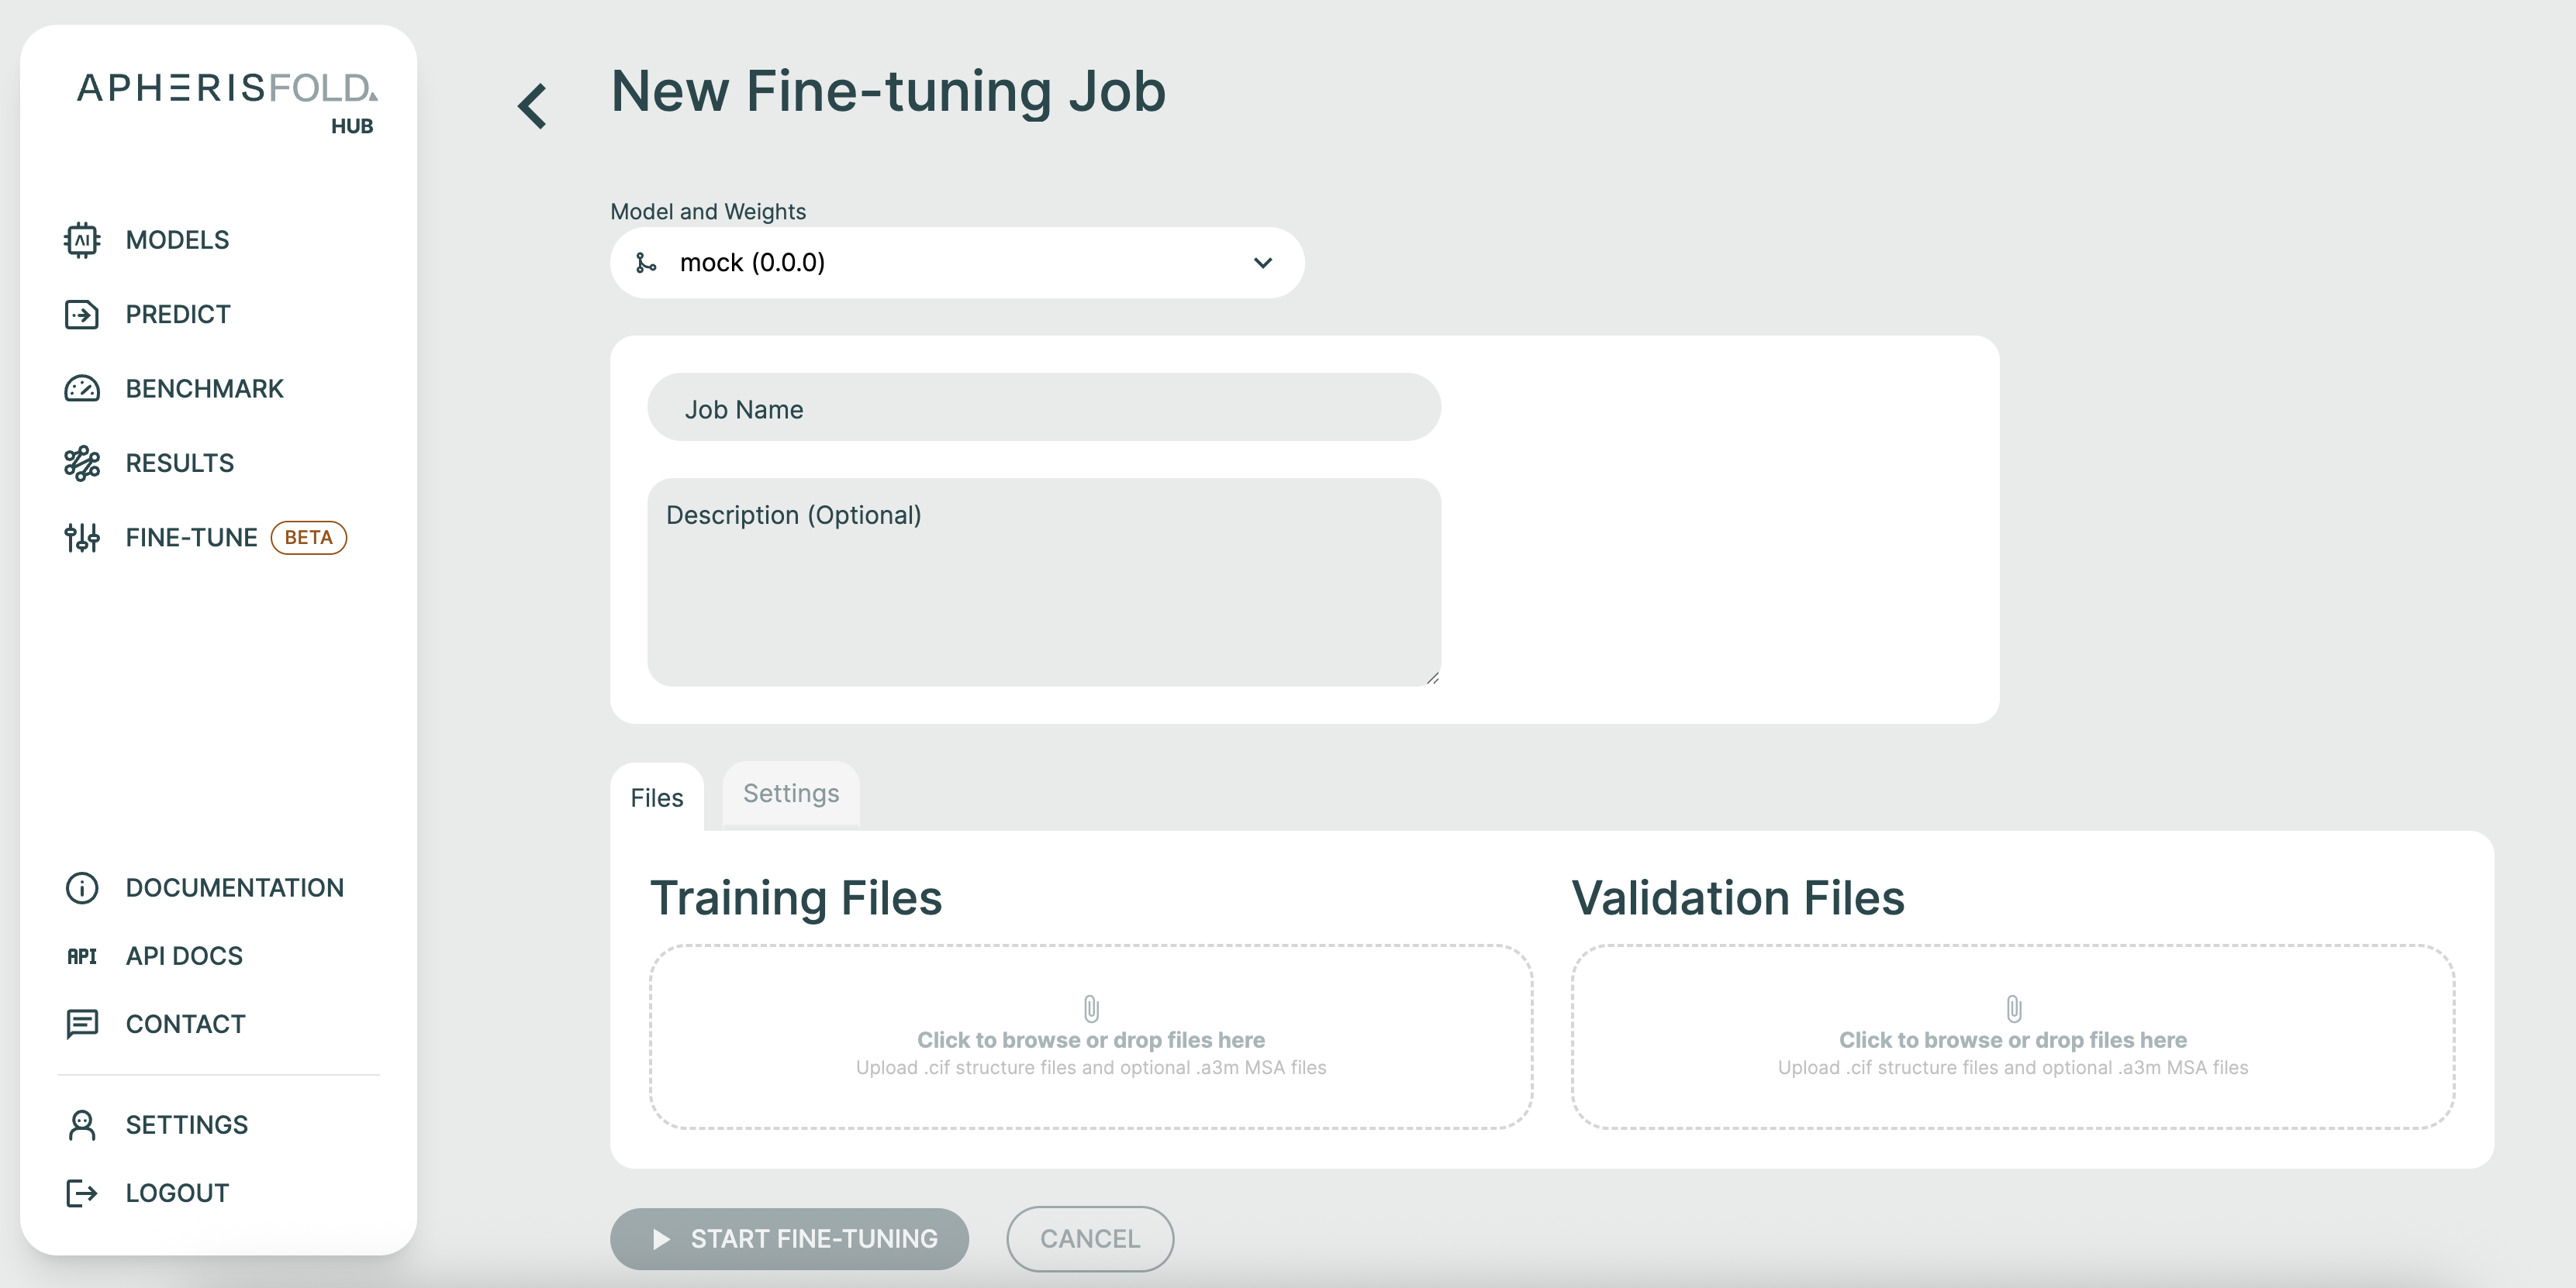The width and height of the screenshot is (2576, 1288).
Task: Click the Documentation info icon
Action: point(82,887)
